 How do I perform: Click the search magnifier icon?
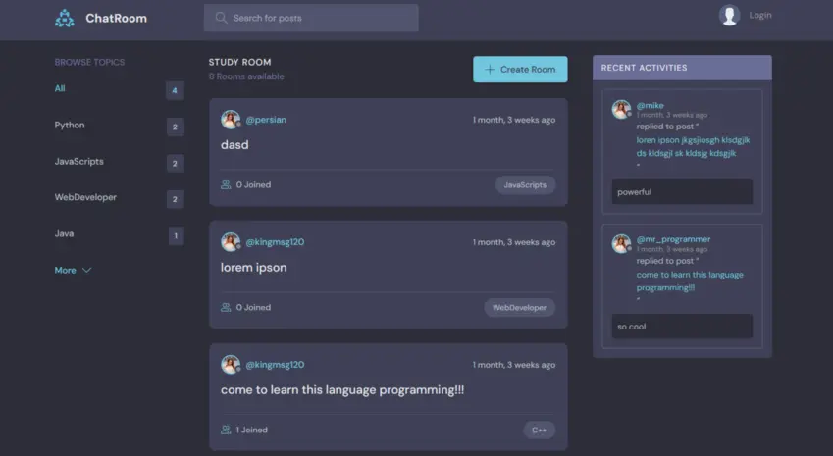221,18
